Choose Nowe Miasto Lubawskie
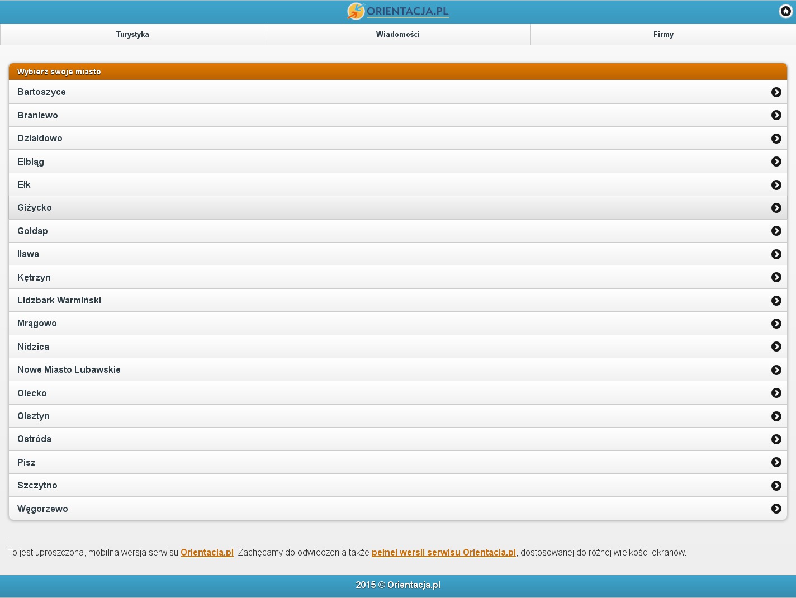The width and height of the screenshot is (796, 598). pyautogui.click(x=69, y=369)
